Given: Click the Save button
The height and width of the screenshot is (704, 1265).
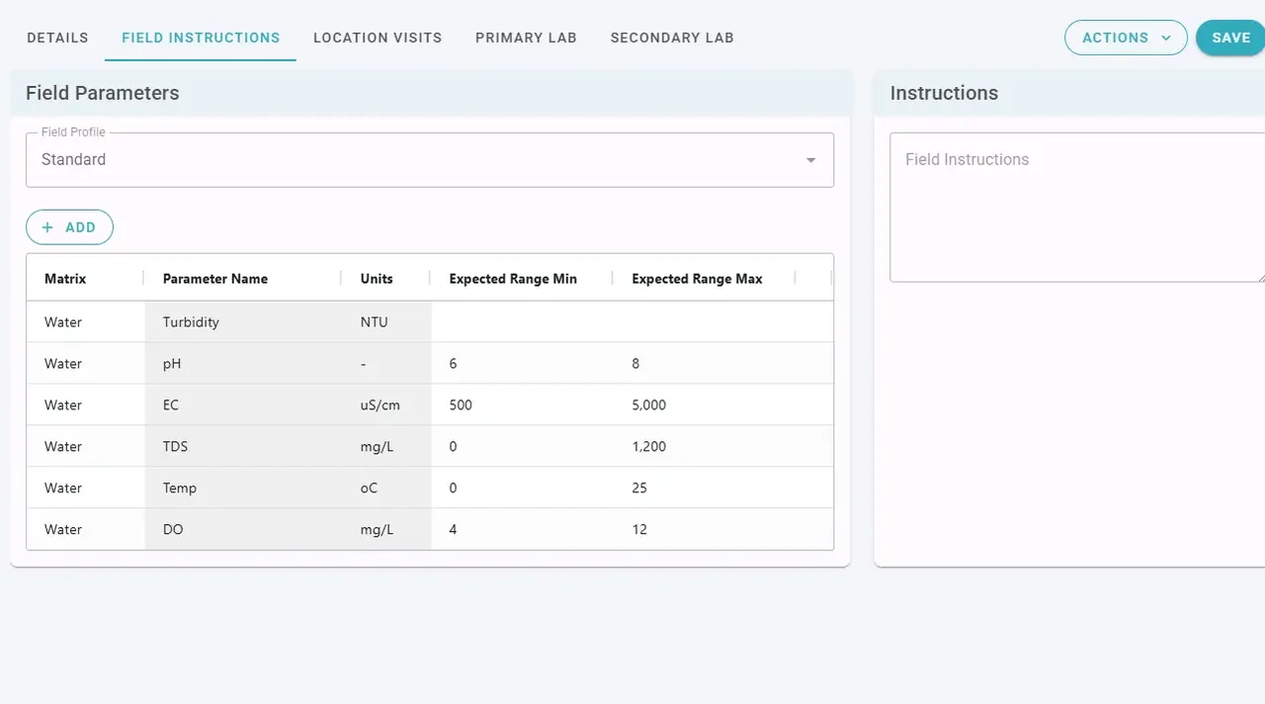Looking at the screenshot, I should coord(1230,38).
